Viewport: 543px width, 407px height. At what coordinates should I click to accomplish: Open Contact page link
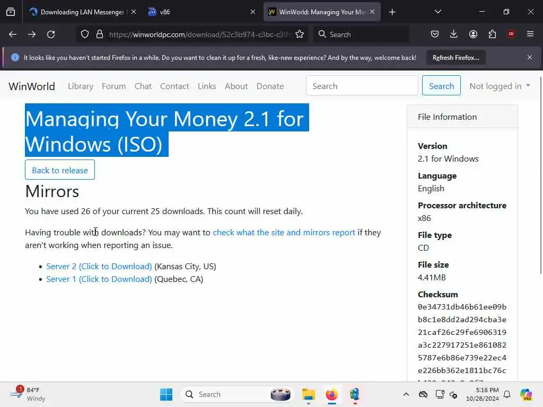pos(174,86)
